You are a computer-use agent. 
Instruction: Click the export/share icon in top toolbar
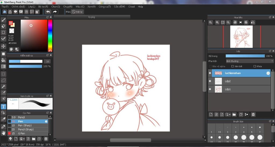point(10,12)
